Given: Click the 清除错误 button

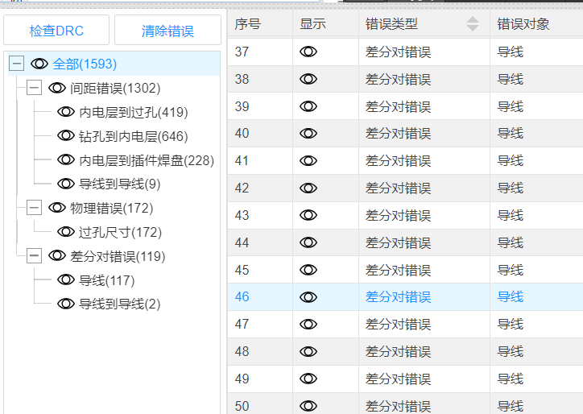Looking at the screenshot, I should coord(167,31).
